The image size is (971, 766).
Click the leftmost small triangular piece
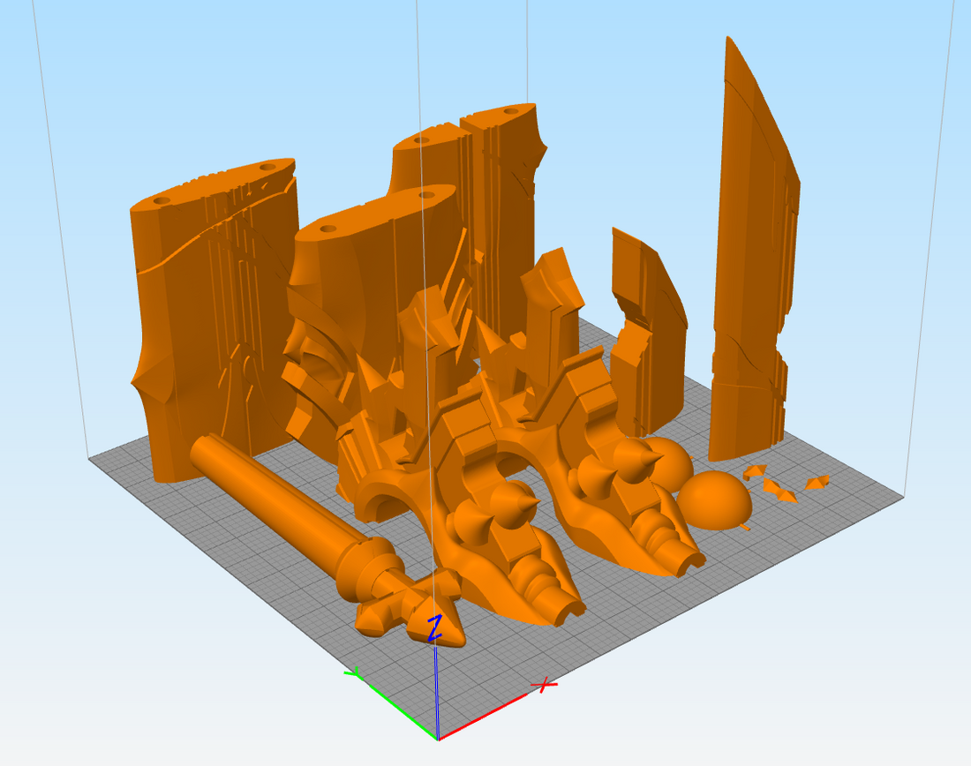click(753, 472)
